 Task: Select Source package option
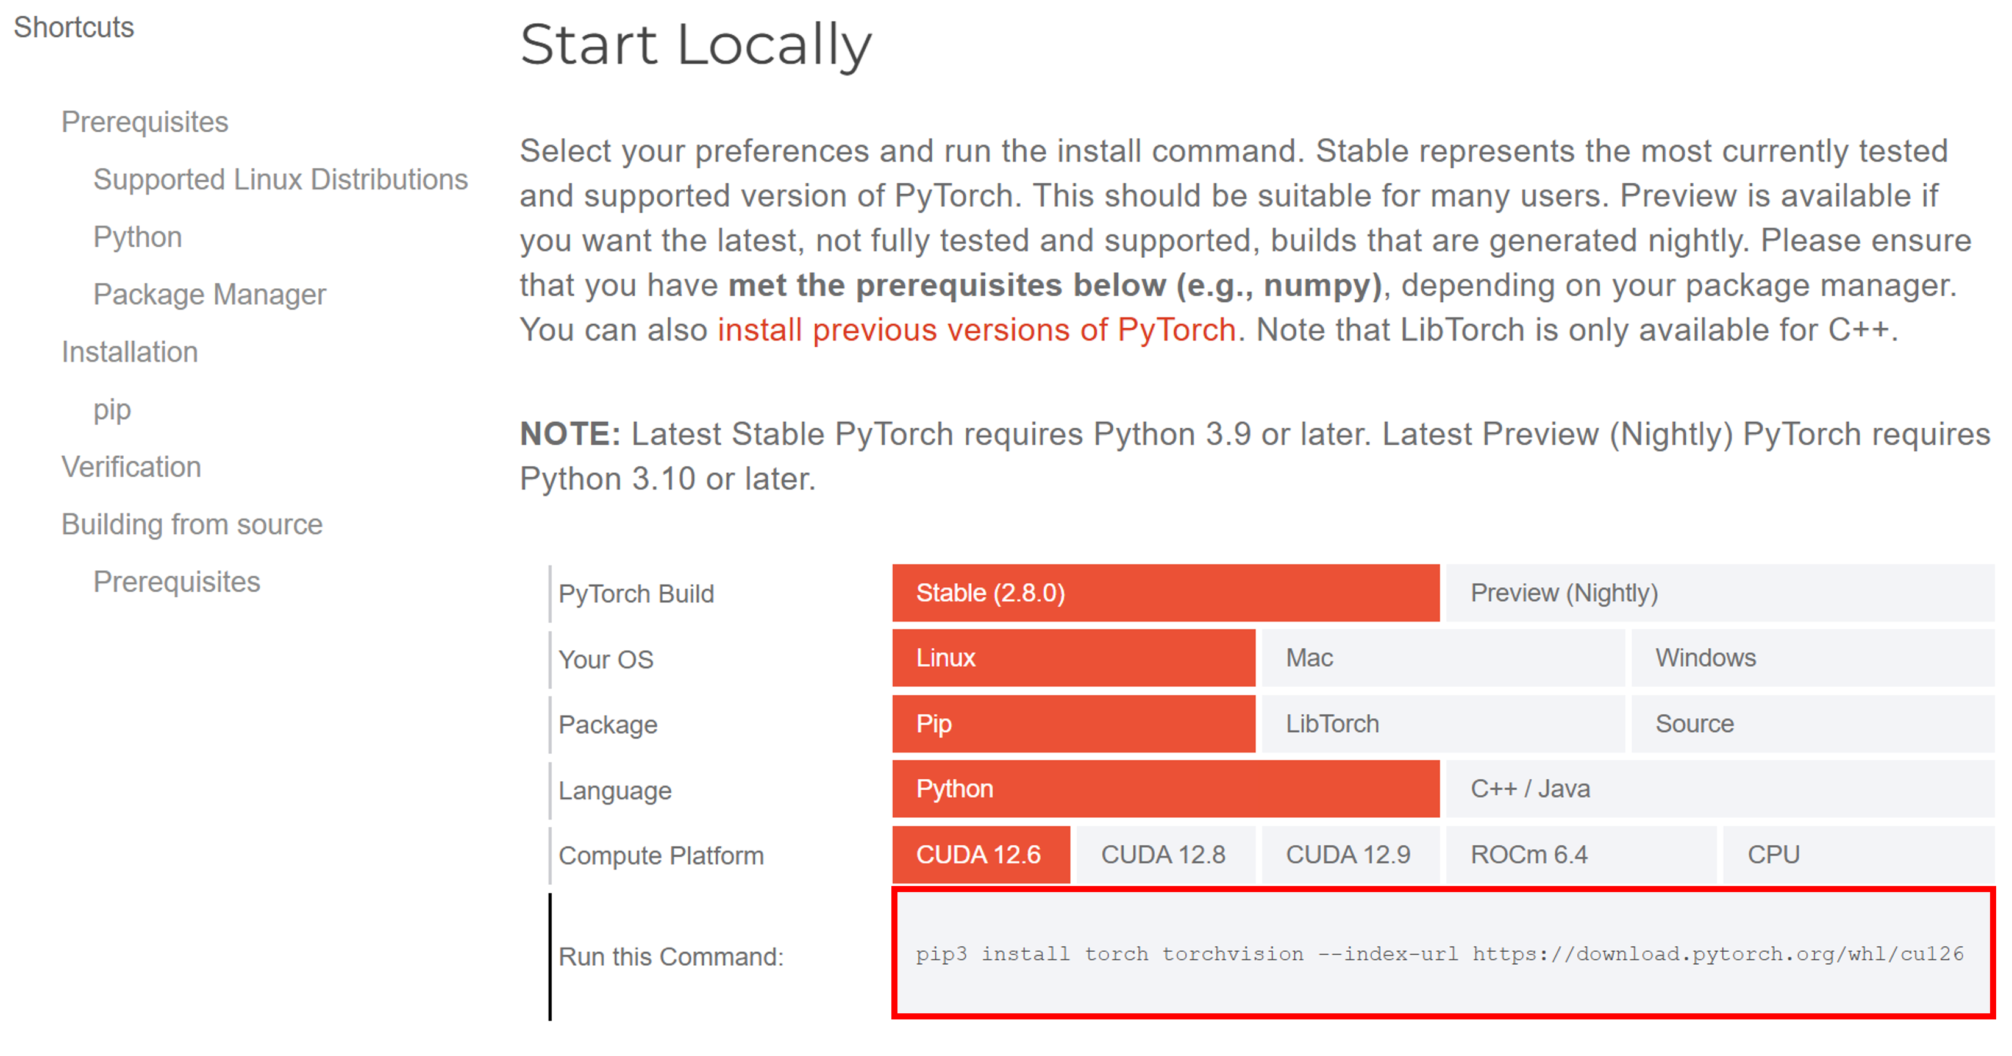coord(1812,723)
